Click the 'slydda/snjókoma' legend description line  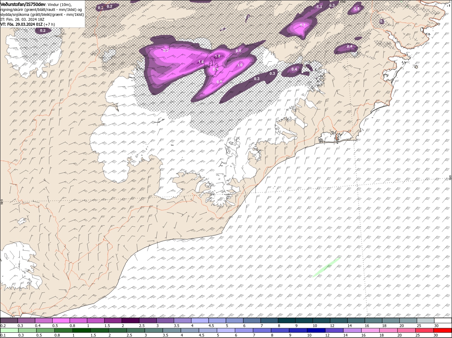[x=42, y=14]
